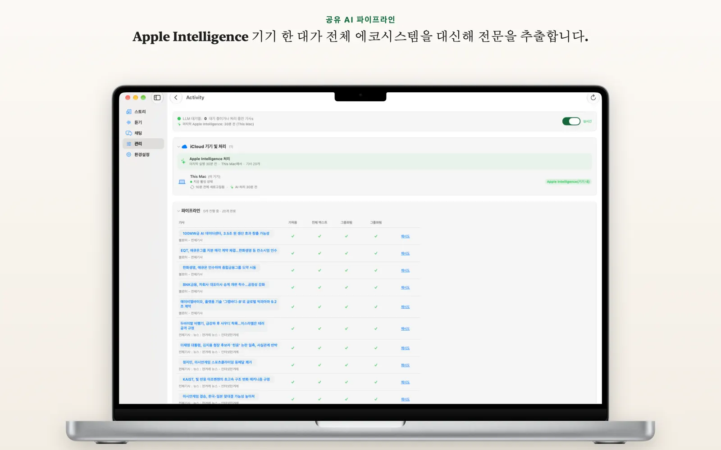Click 재시도 for the EQT article
The height and width of the screenshot is (450, 721).
[405, 253]
